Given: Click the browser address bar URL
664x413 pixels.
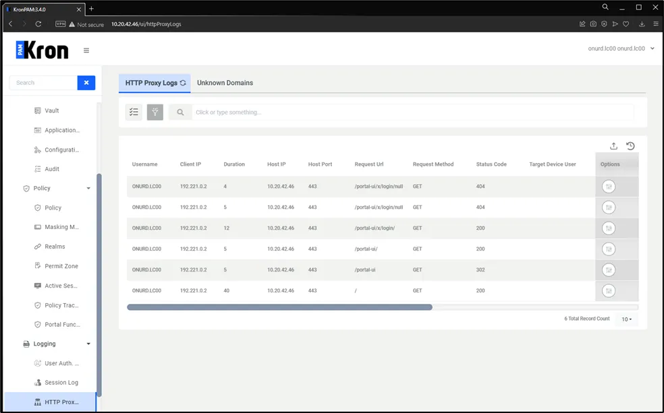Looking at the screenshot, I should (x=146, y=24).
